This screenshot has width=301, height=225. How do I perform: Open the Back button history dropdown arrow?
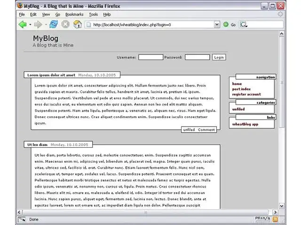click(30, 25)
